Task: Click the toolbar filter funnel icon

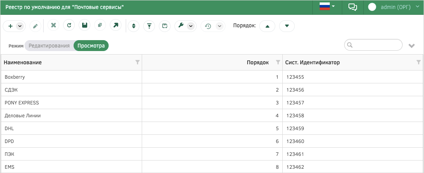Action: [x=149, y=26]
